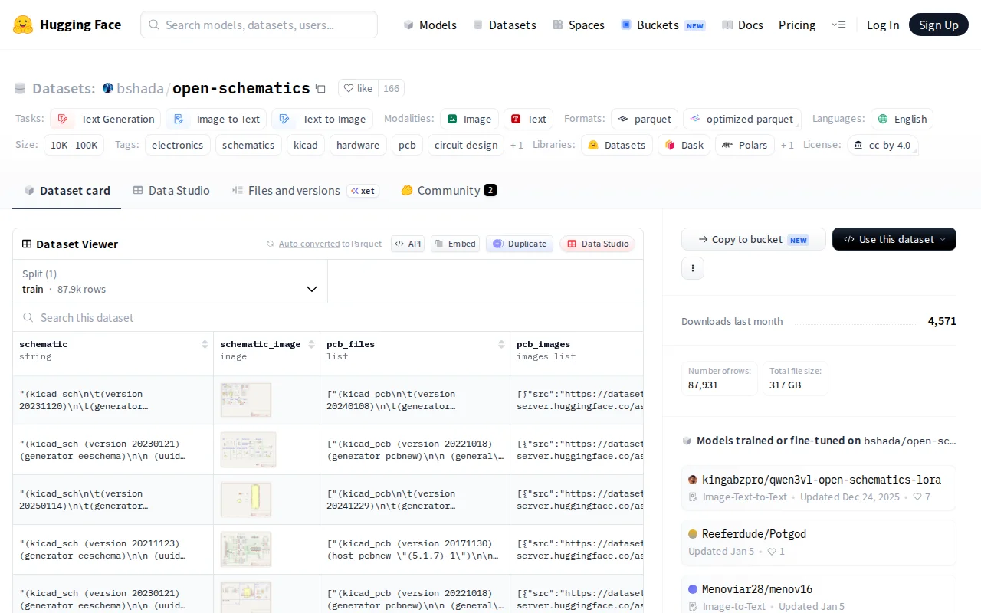This screenshot has width=981, height=613.
Task: Copy dataset name with the clipboard icon
Action: point(320,88)
